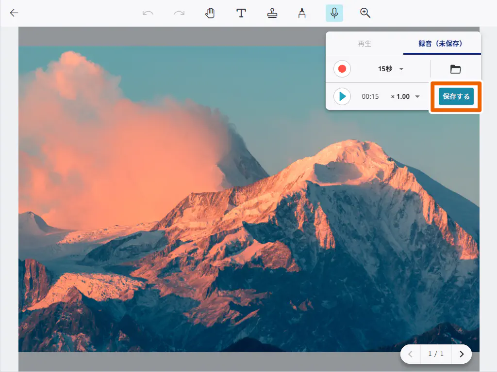The height and width of the screenshot is (372, 497).
Task: Start recording with the red record button
Action: point(342,69)
